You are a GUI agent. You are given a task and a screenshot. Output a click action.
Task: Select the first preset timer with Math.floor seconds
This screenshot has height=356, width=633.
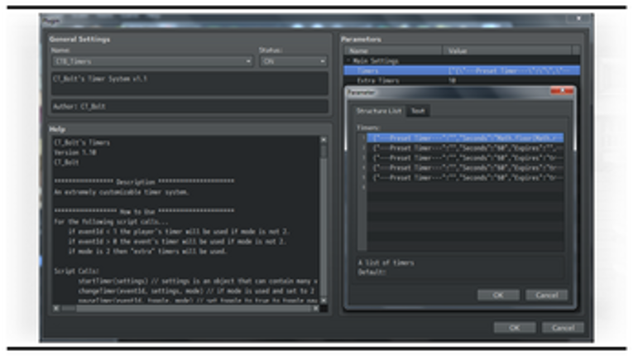[466, 138]
